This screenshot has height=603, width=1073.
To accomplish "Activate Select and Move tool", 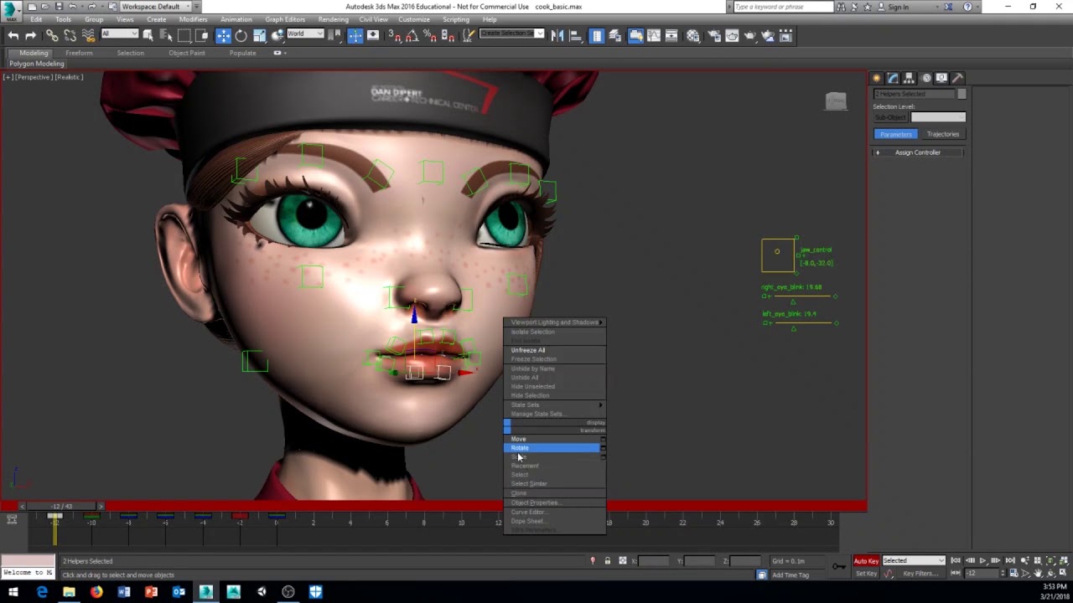I will [x=223, y=35].
